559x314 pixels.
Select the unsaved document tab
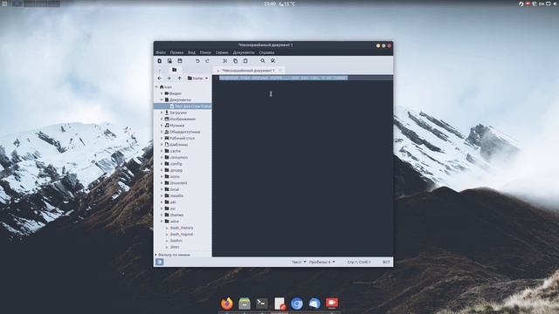tap(248, 71)
